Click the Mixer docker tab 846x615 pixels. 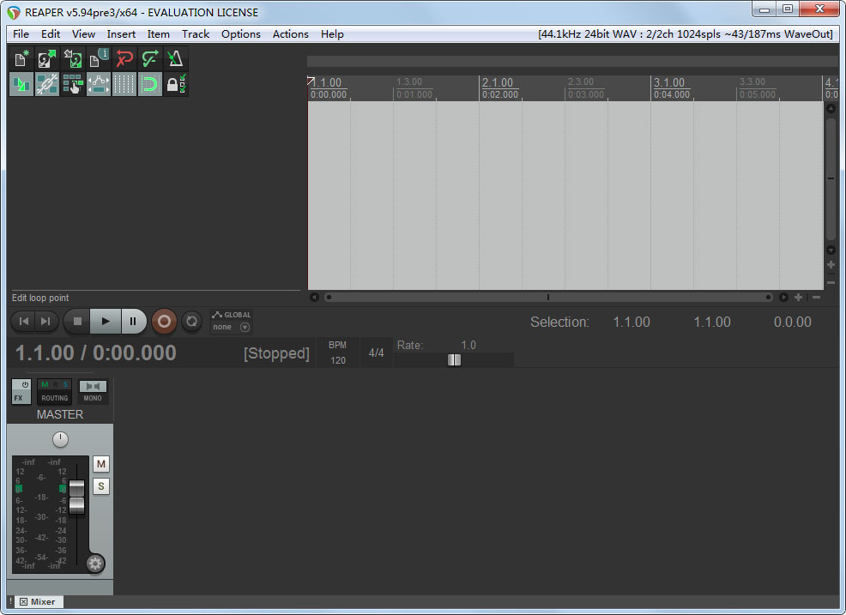coord(39,602)
